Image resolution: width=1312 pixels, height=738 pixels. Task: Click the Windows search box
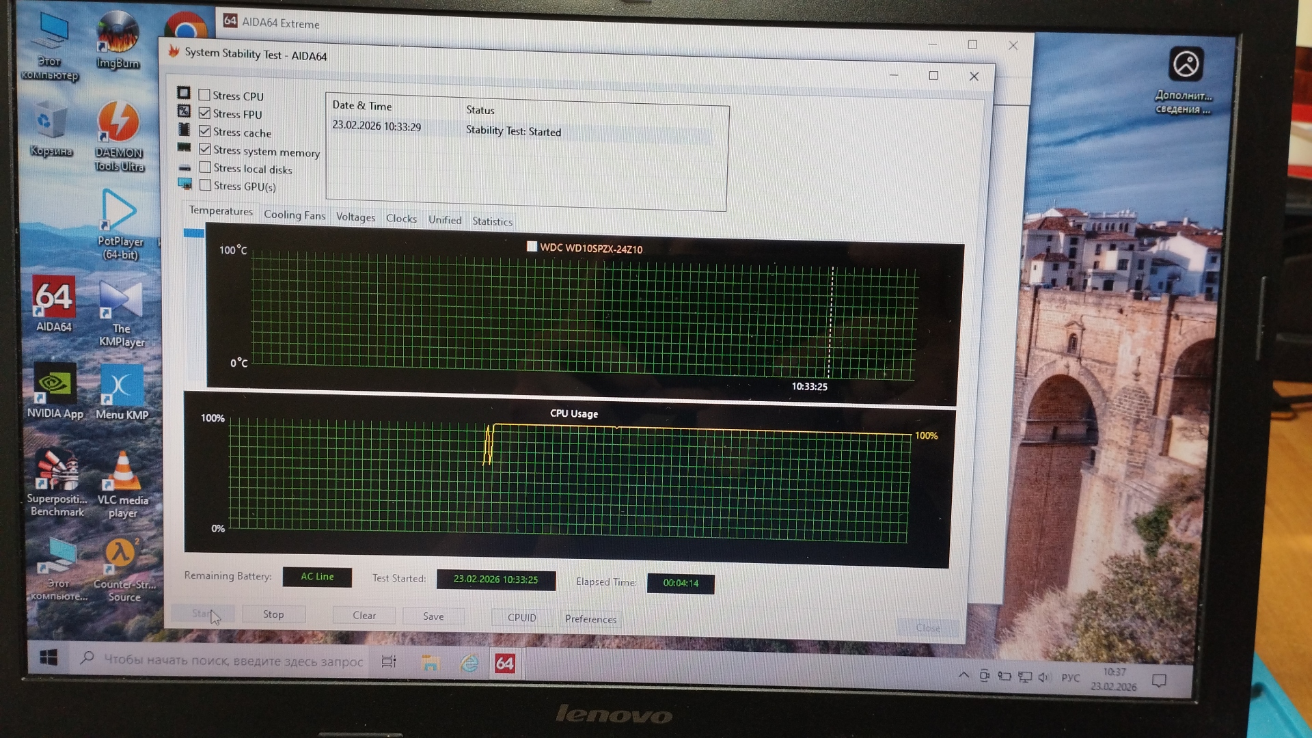225,660
